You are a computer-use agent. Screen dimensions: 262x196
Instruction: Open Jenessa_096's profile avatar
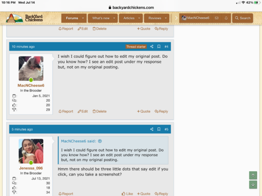pos(31,151)
